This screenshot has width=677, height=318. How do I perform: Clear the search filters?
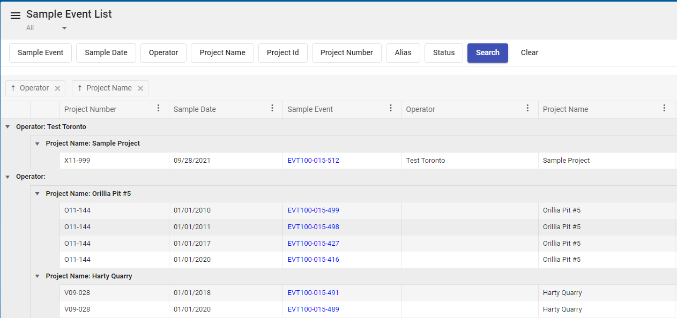click(529, 53)
